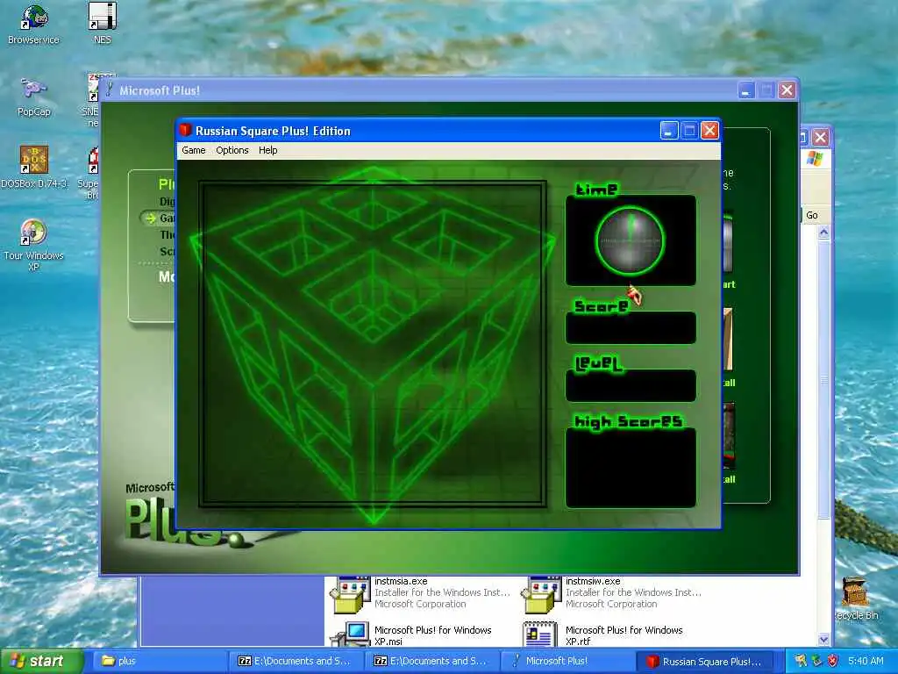Click Explorer window scrollbar down arrow
This screenshot has height=674, width=898.
click(823, 639)
